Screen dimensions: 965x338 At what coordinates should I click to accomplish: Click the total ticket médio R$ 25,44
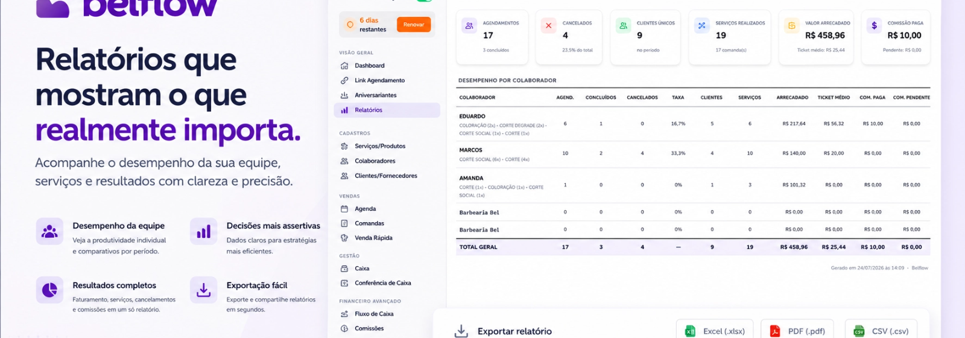tap(834, 247)
